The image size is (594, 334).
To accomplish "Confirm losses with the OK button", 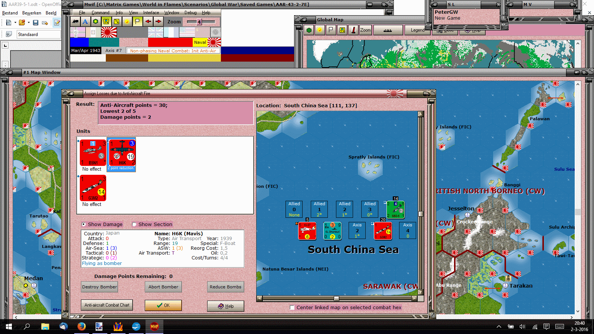I will [163, 305].
